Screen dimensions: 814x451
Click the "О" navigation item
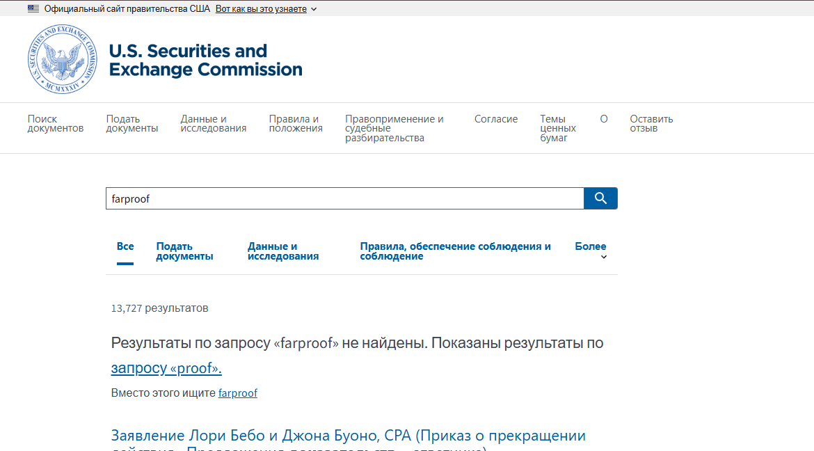tap(604, 119)
